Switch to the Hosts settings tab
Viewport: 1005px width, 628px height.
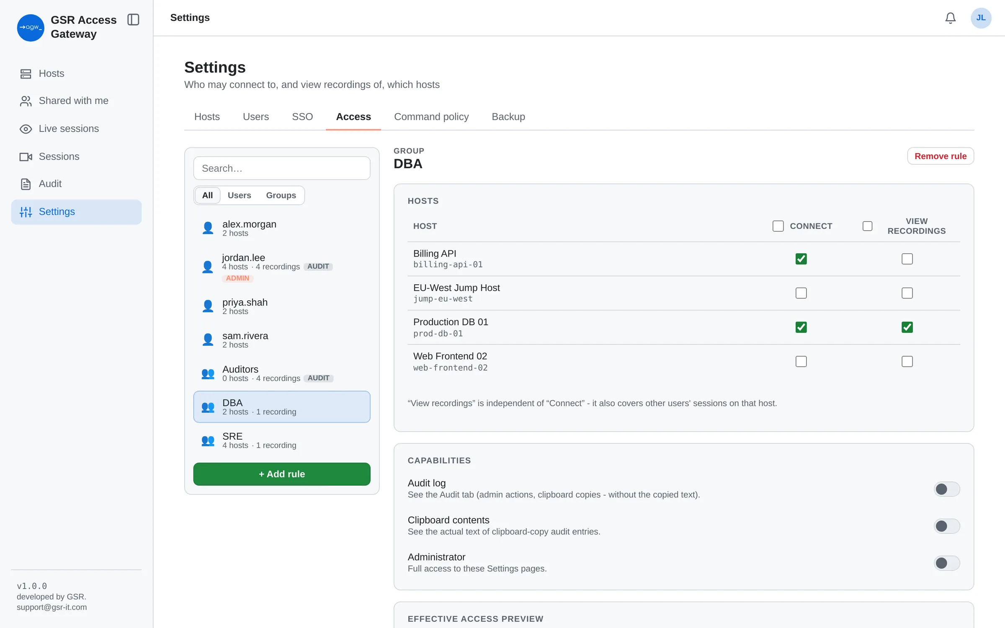coord(207,117)
